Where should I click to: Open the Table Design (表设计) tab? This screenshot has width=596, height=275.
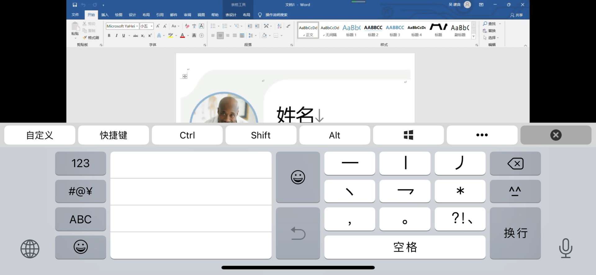(231, 15)
